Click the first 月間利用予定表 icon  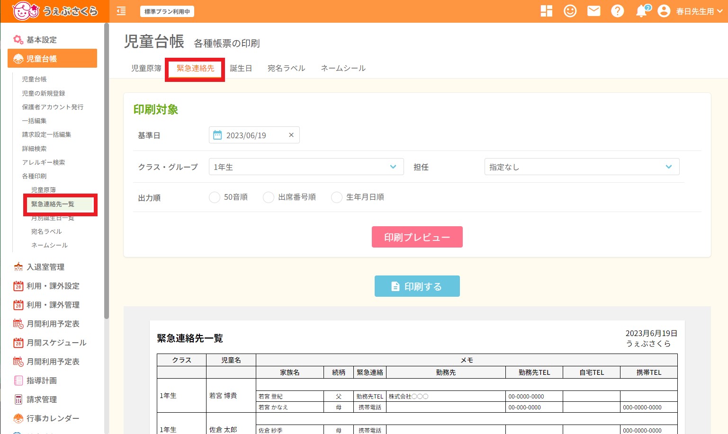point(18,324)
